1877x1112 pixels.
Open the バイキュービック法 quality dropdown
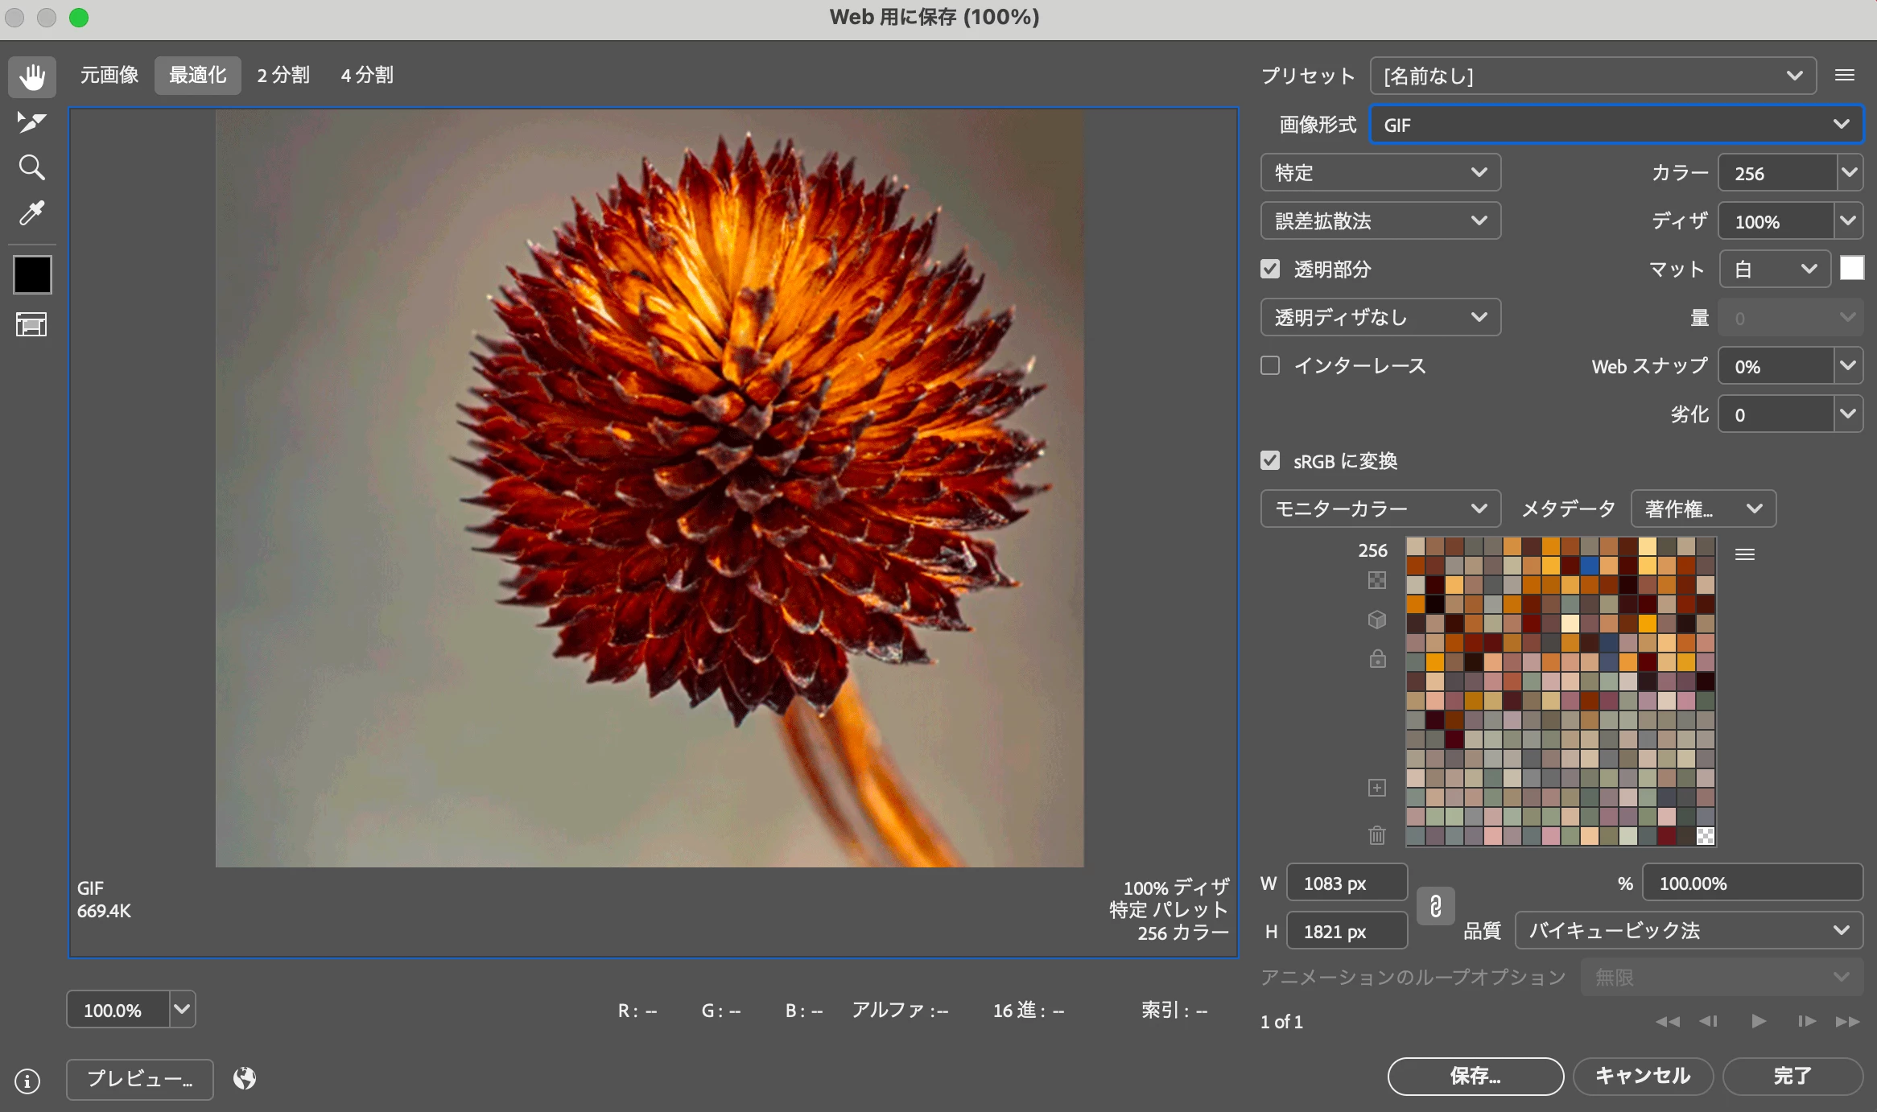pos(1689,930)
